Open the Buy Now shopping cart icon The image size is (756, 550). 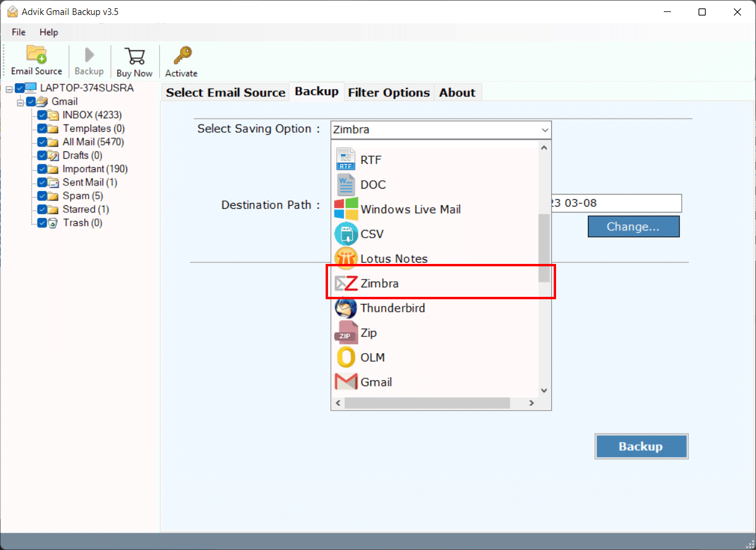[x=135, y=56]
